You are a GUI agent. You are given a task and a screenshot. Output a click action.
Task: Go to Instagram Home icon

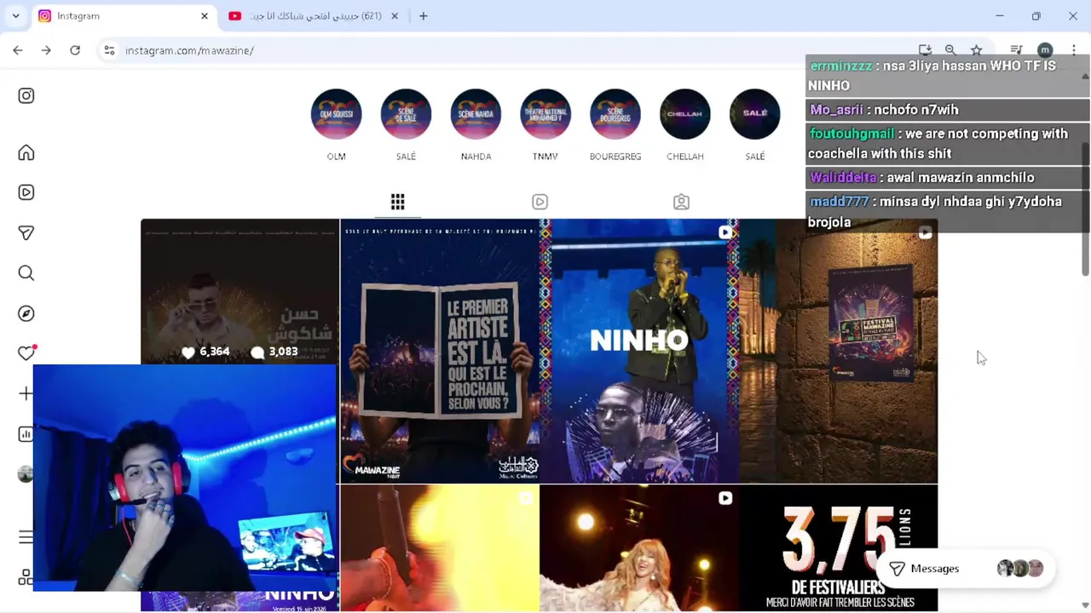coord(26,152)
